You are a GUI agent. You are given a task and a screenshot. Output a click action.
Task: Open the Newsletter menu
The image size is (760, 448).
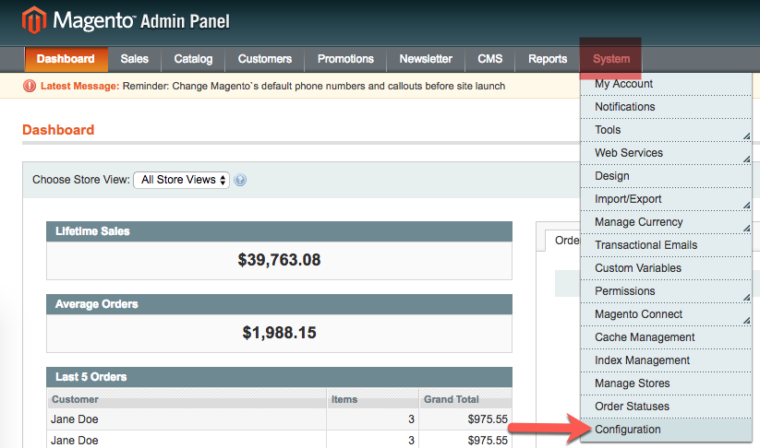[x=426, y=59]
